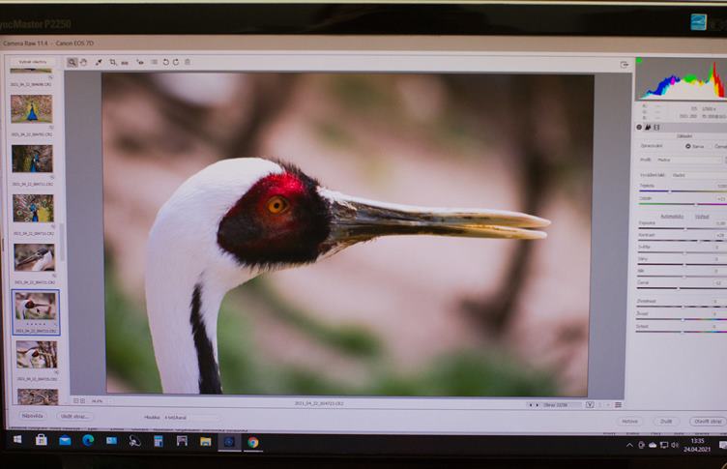The width and height of the screenshot is (727, 469).
Task: Go to previous image arrow
Action: click(531, 405)
